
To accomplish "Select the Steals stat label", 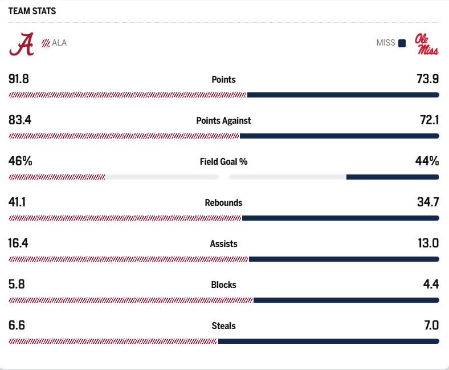I will (223, 326).
